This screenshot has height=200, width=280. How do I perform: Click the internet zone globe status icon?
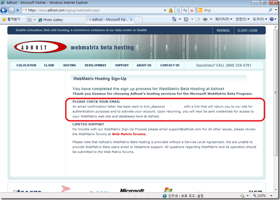pos(165,196)
